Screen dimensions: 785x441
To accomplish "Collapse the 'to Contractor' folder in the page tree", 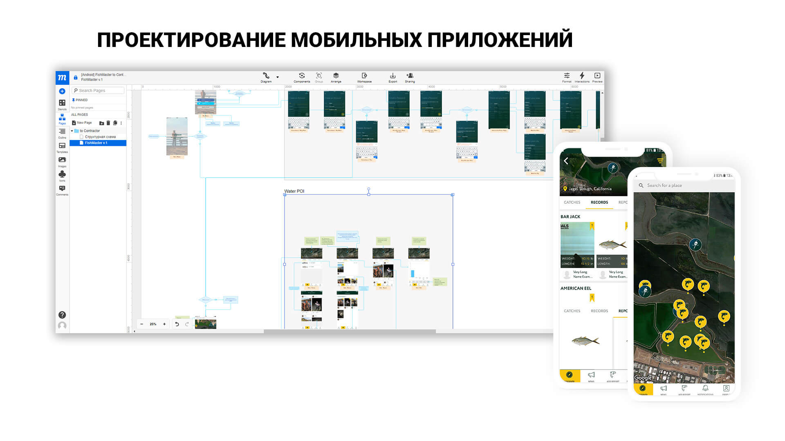I will [x=72, y=131].
